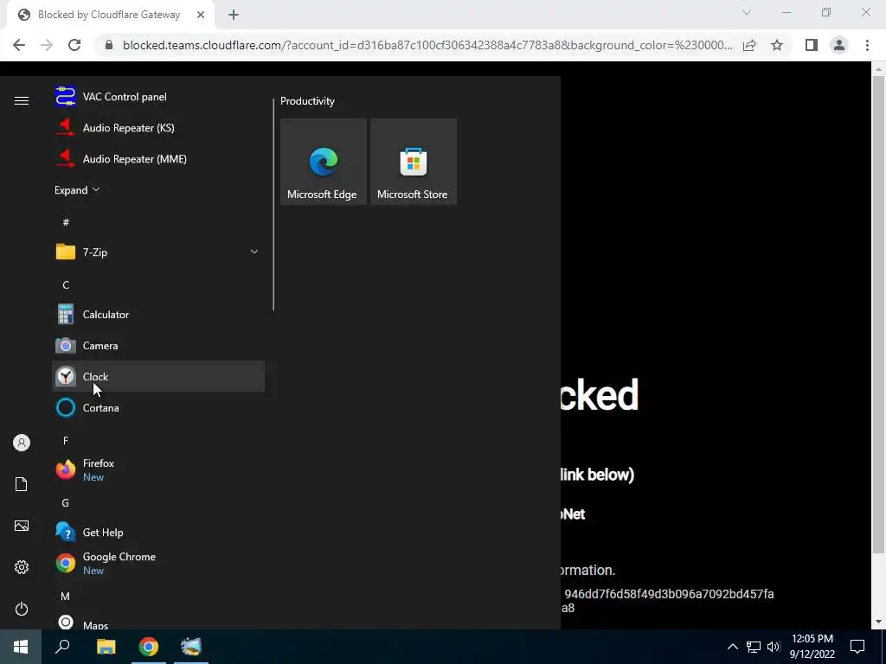Click the Chrome page vertical scrollbar

click(x=878, y=315)
